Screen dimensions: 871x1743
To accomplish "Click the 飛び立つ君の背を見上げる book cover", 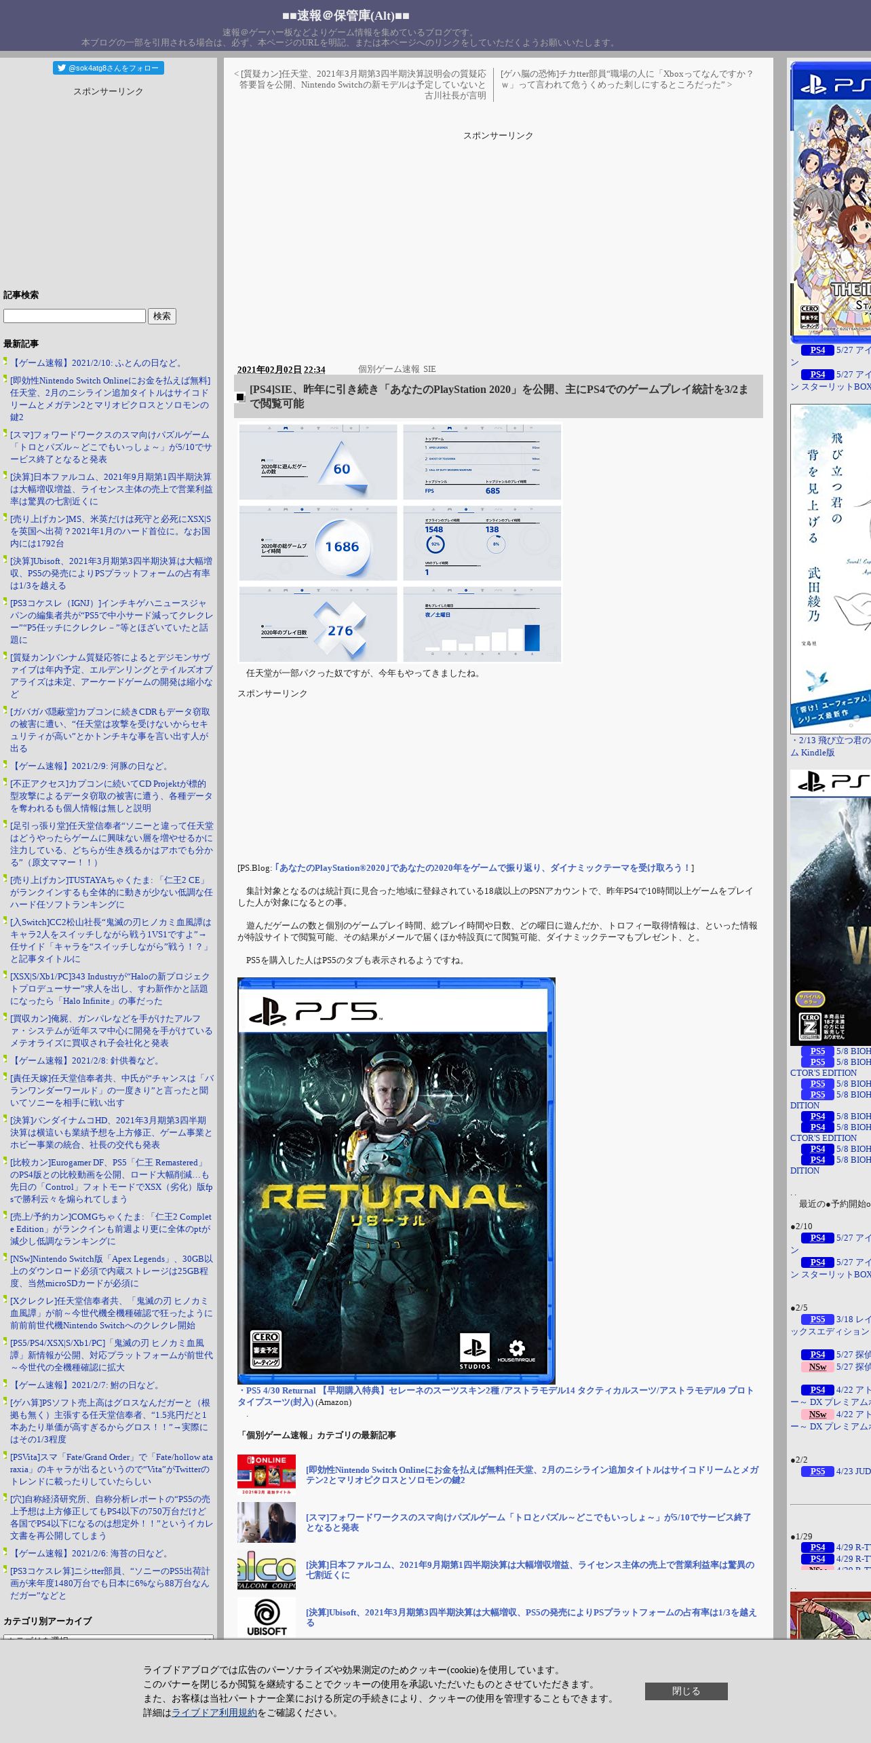I will tap(830, 569).
